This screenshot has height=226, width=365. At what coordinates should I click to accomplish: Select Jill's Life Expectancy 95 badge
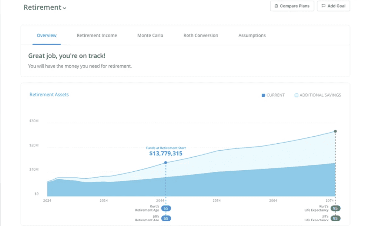335,218
